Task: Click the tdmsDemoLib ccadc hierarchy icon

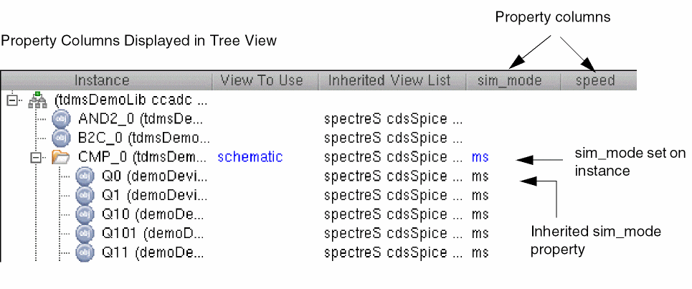Action: click(34, 100)
